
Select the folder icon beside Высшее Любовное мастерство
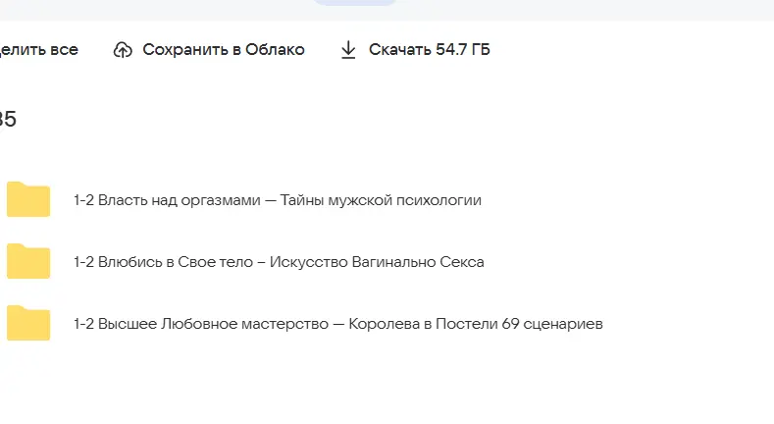(28, 323)
